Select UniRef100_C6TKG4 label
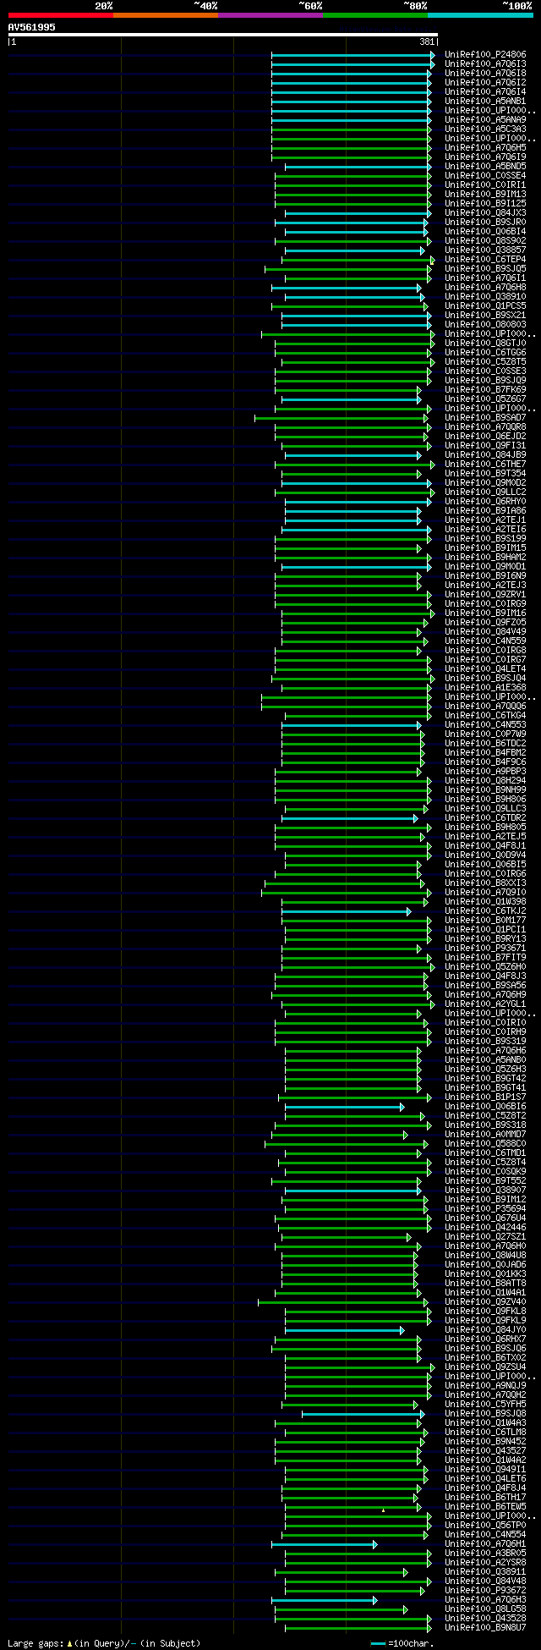The image size is (541, 1650). coord(485,715)
